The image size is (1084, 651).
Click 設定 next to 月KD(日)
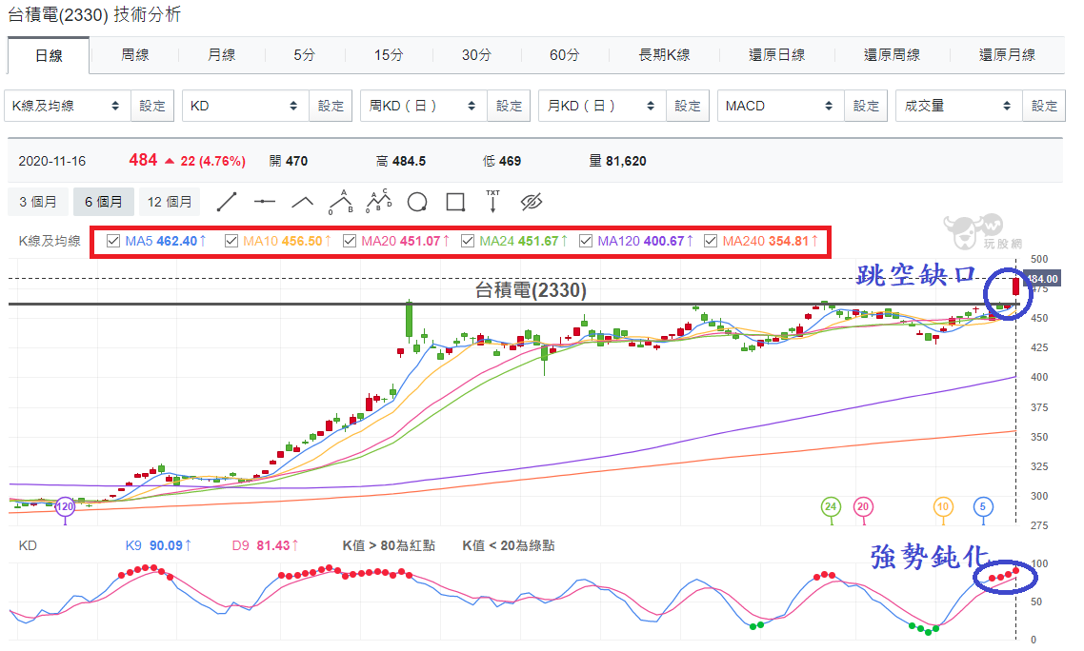[x=687, y=106]
